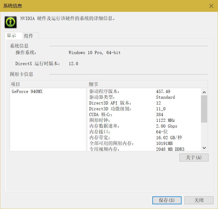Click the 10191MB memory value
Viewport: 218px width, 209px height.
point(164,143)
